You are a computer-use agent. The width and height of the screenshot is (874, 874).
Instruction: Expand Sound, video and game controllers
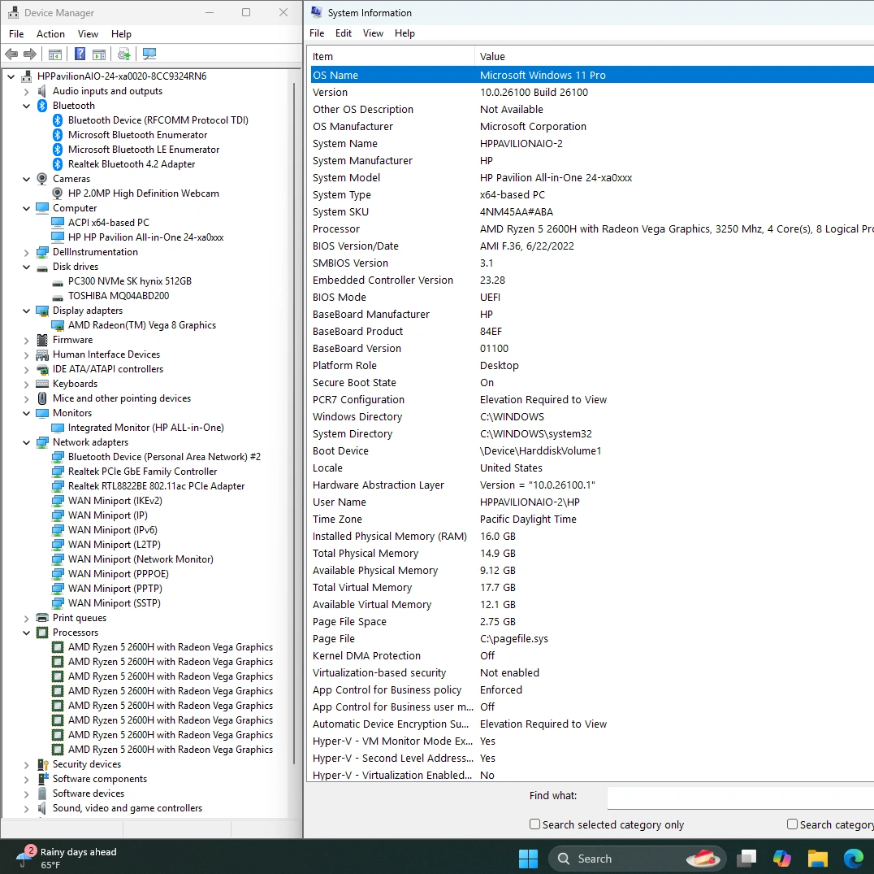[x=26, y=808]
